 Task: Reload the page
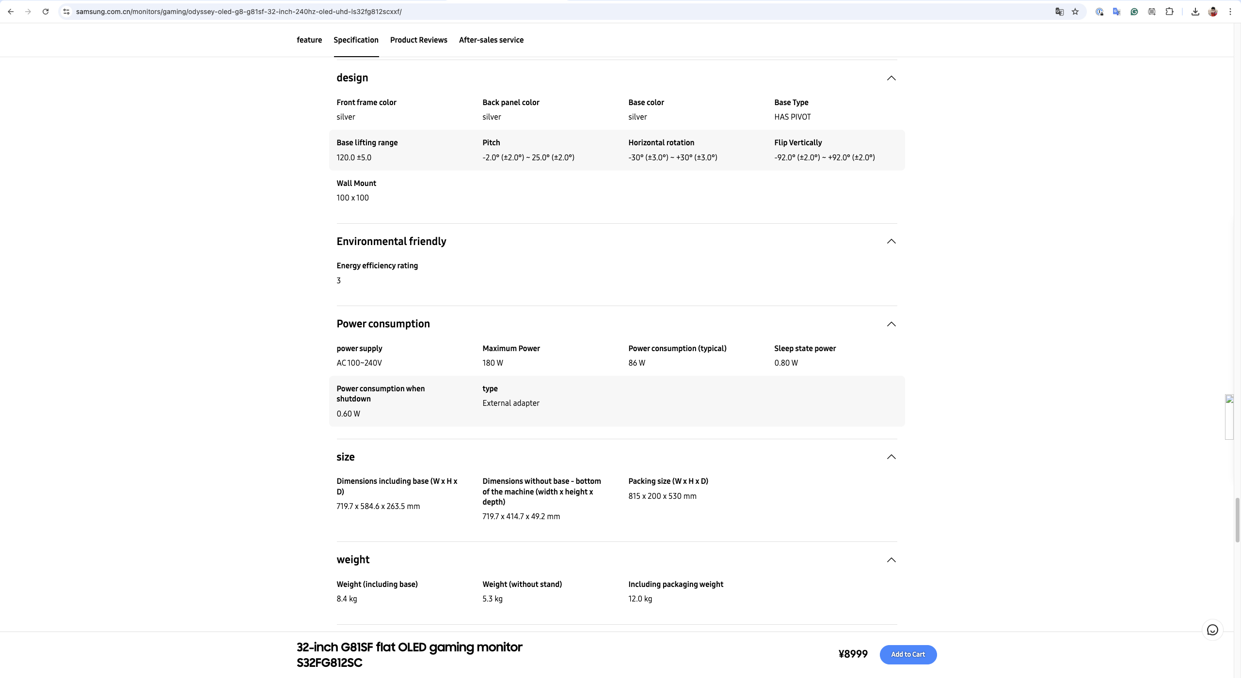[45, 12]
